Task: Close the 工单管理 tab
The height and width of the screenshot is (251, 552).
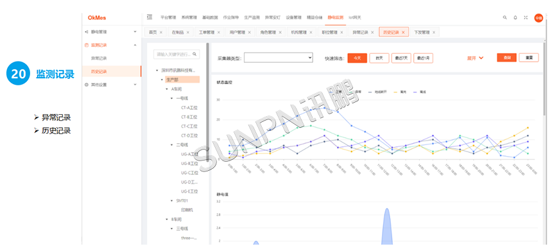Action: [x=219, y=32]
